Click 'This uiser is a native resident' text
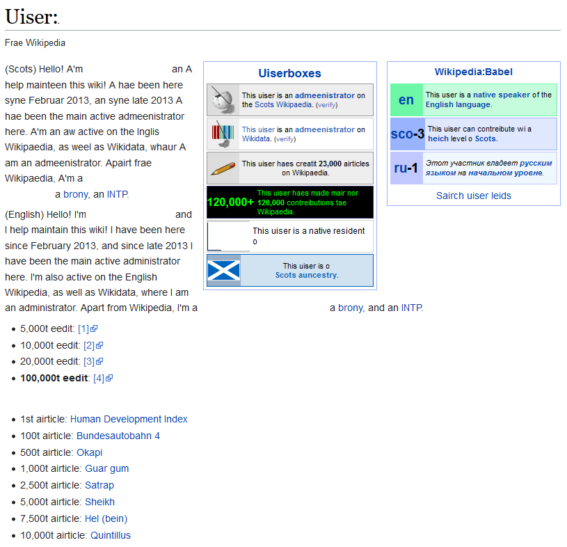The width and height of the screenshot is (567, 547). [x=309, y=231]
